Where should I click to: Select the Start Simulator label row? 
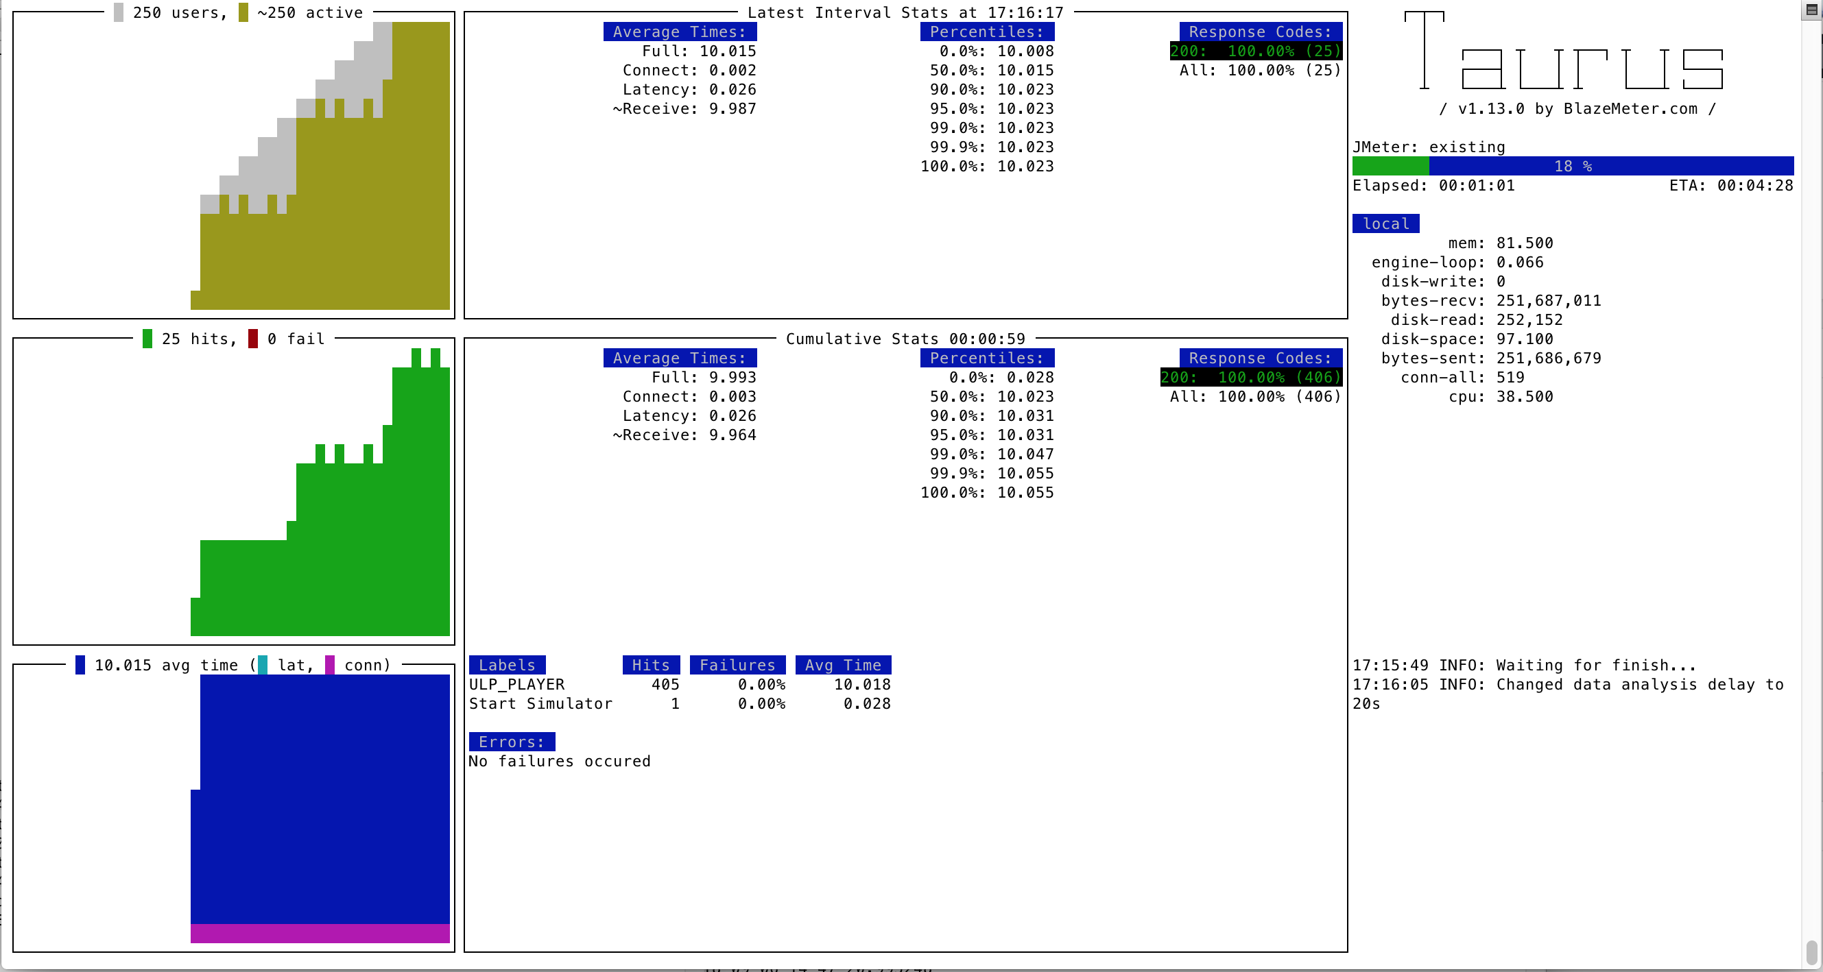point(680,704)
